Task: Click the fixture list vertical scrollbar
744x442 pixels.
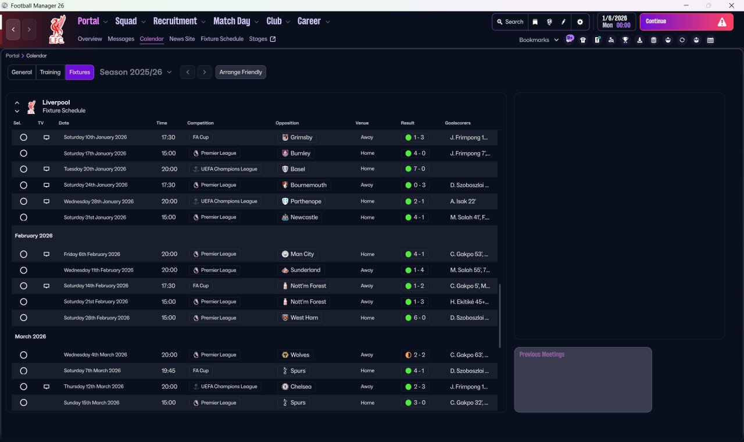Action: (499, 316)
